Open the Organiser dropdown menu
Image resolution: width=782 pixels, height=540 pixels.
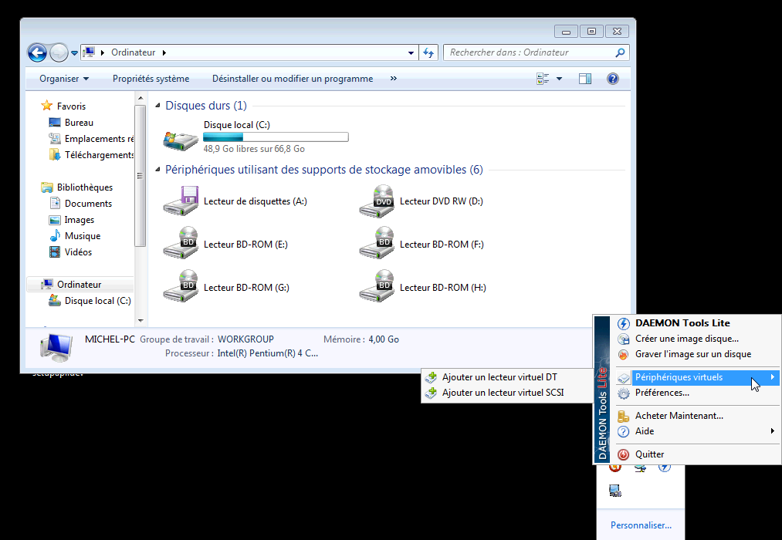[64, 79]
